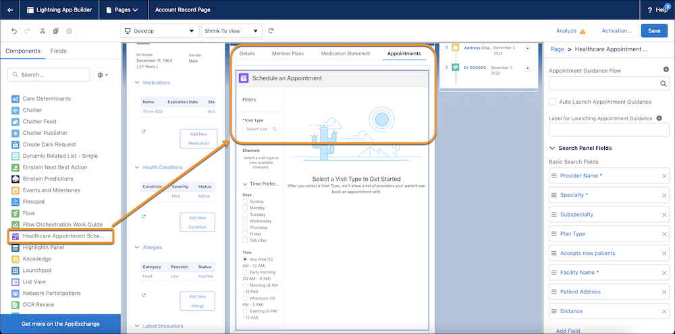Select the Create Care Request icon
This screenshot has width=675, height=334.
pyautogui.click(x=16, y=144)
